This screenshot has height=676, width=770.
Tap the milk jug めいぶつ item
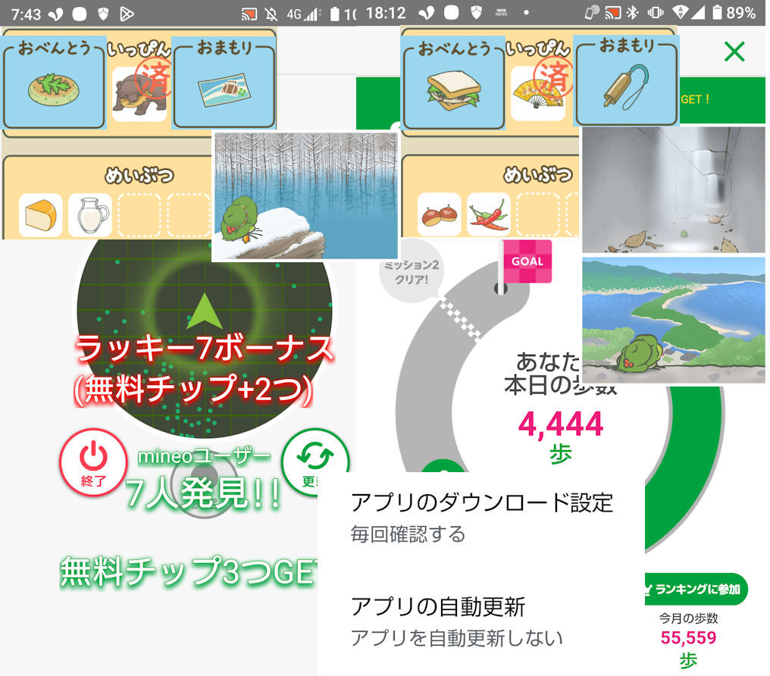click(90, 215)
